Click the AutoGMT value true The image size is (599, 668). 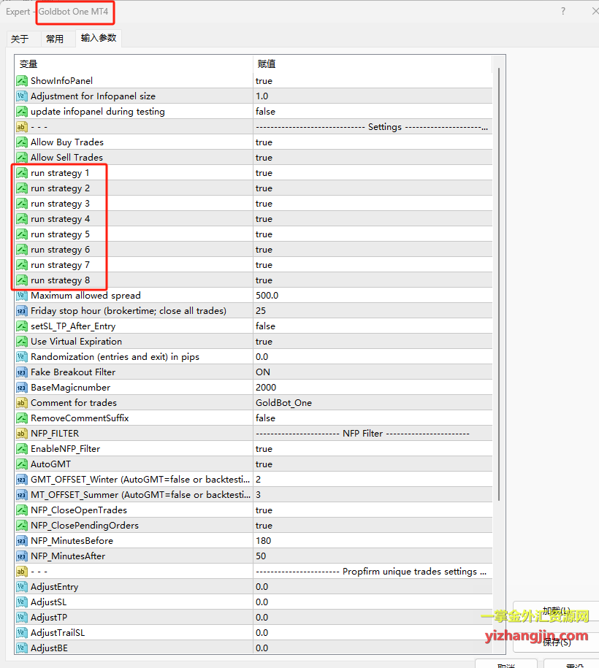[264, 464]
